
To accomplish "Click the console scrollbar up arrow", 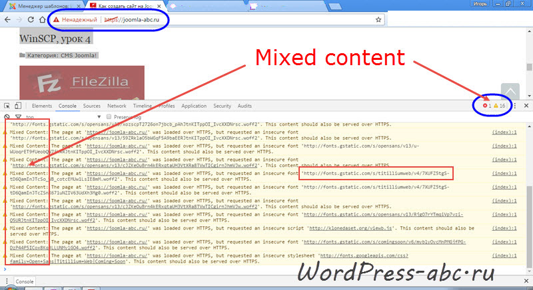I will [529, 126].
